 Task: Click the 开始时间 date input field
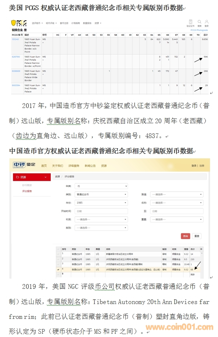[101, 211]
